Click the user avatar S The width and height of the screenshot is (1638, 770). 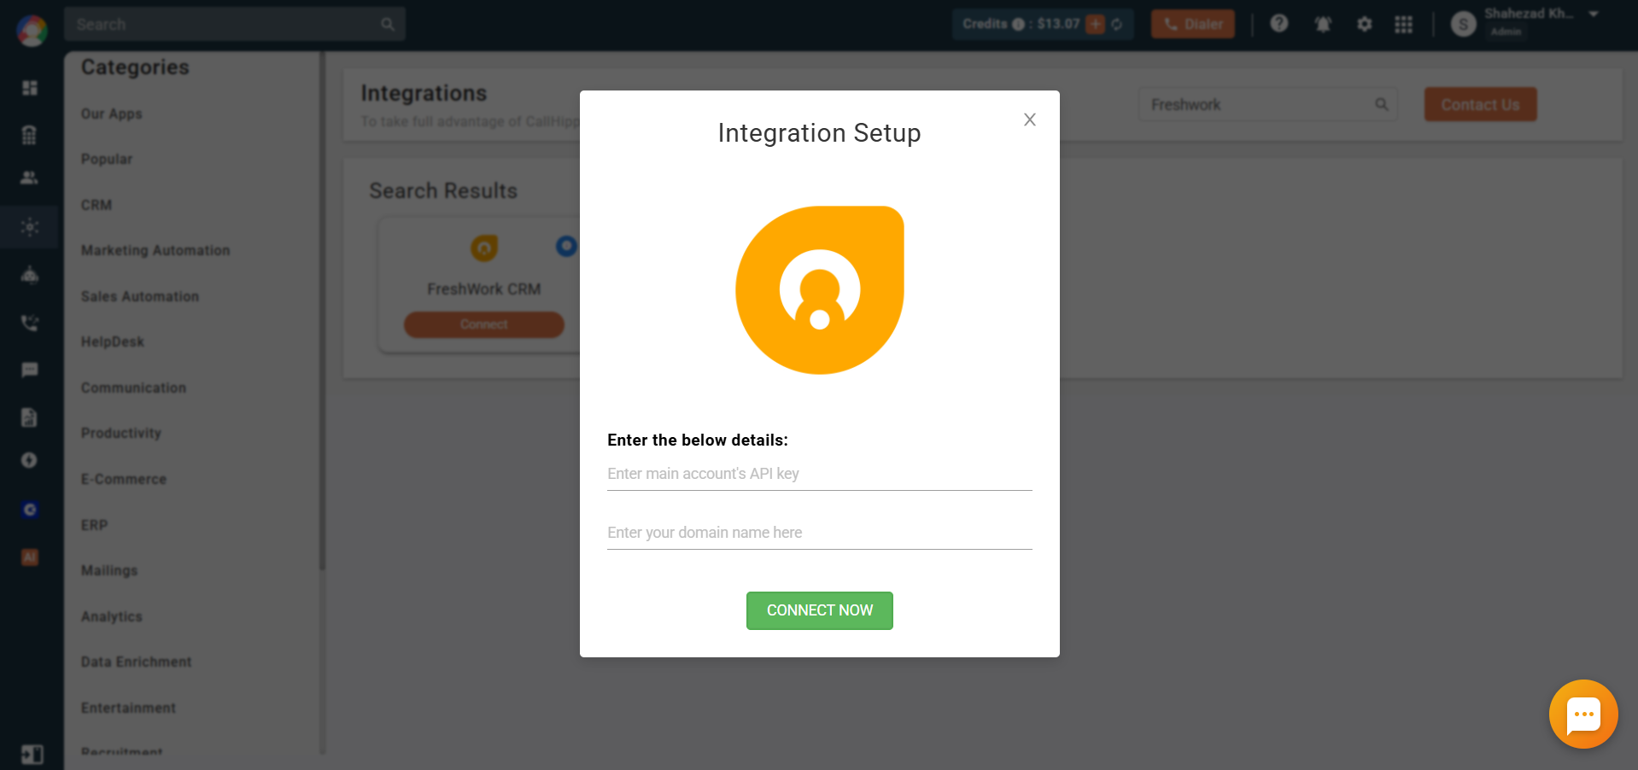[1464, 24]
